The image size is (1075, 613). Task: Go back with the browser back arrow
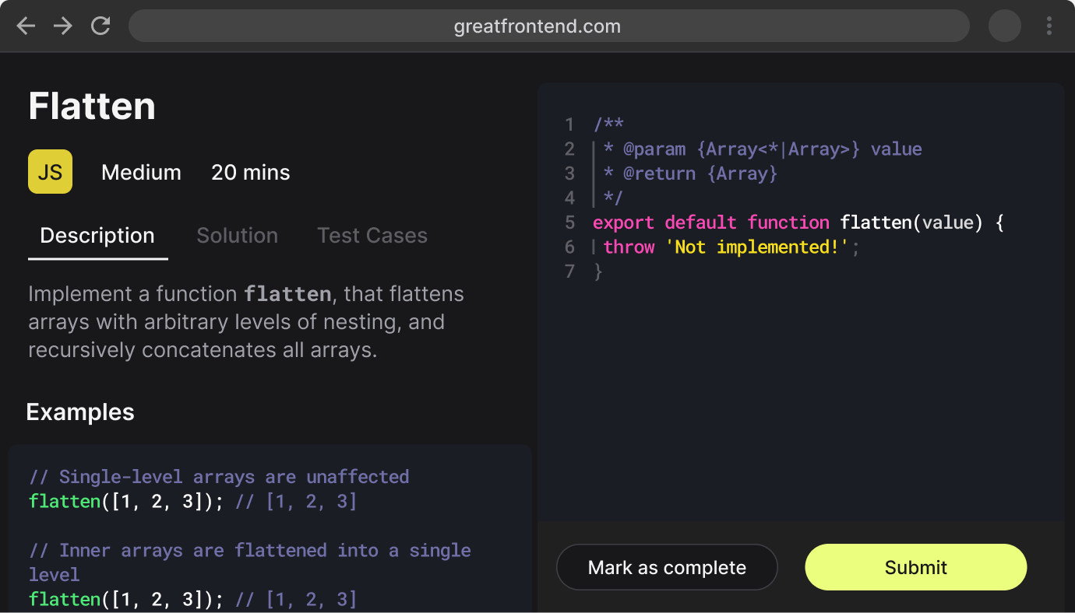[x=26, y=26]
